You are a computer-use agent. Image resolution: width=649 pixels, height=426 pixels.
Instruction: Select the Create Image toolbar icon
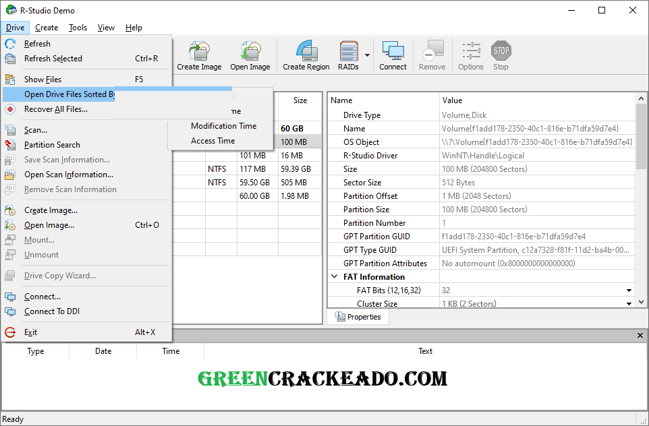click(x=199, y=54)
